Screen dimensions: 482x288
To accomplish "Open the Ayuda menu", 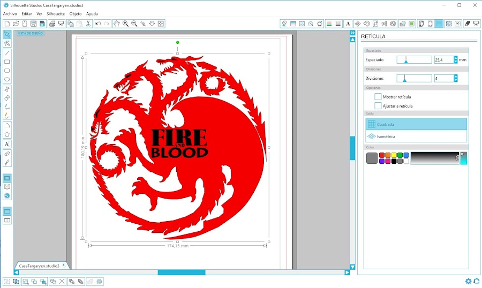I will pos(92,14).
